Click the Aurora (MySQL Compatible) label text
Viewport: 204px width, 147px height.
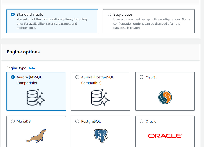pos(29,80)
